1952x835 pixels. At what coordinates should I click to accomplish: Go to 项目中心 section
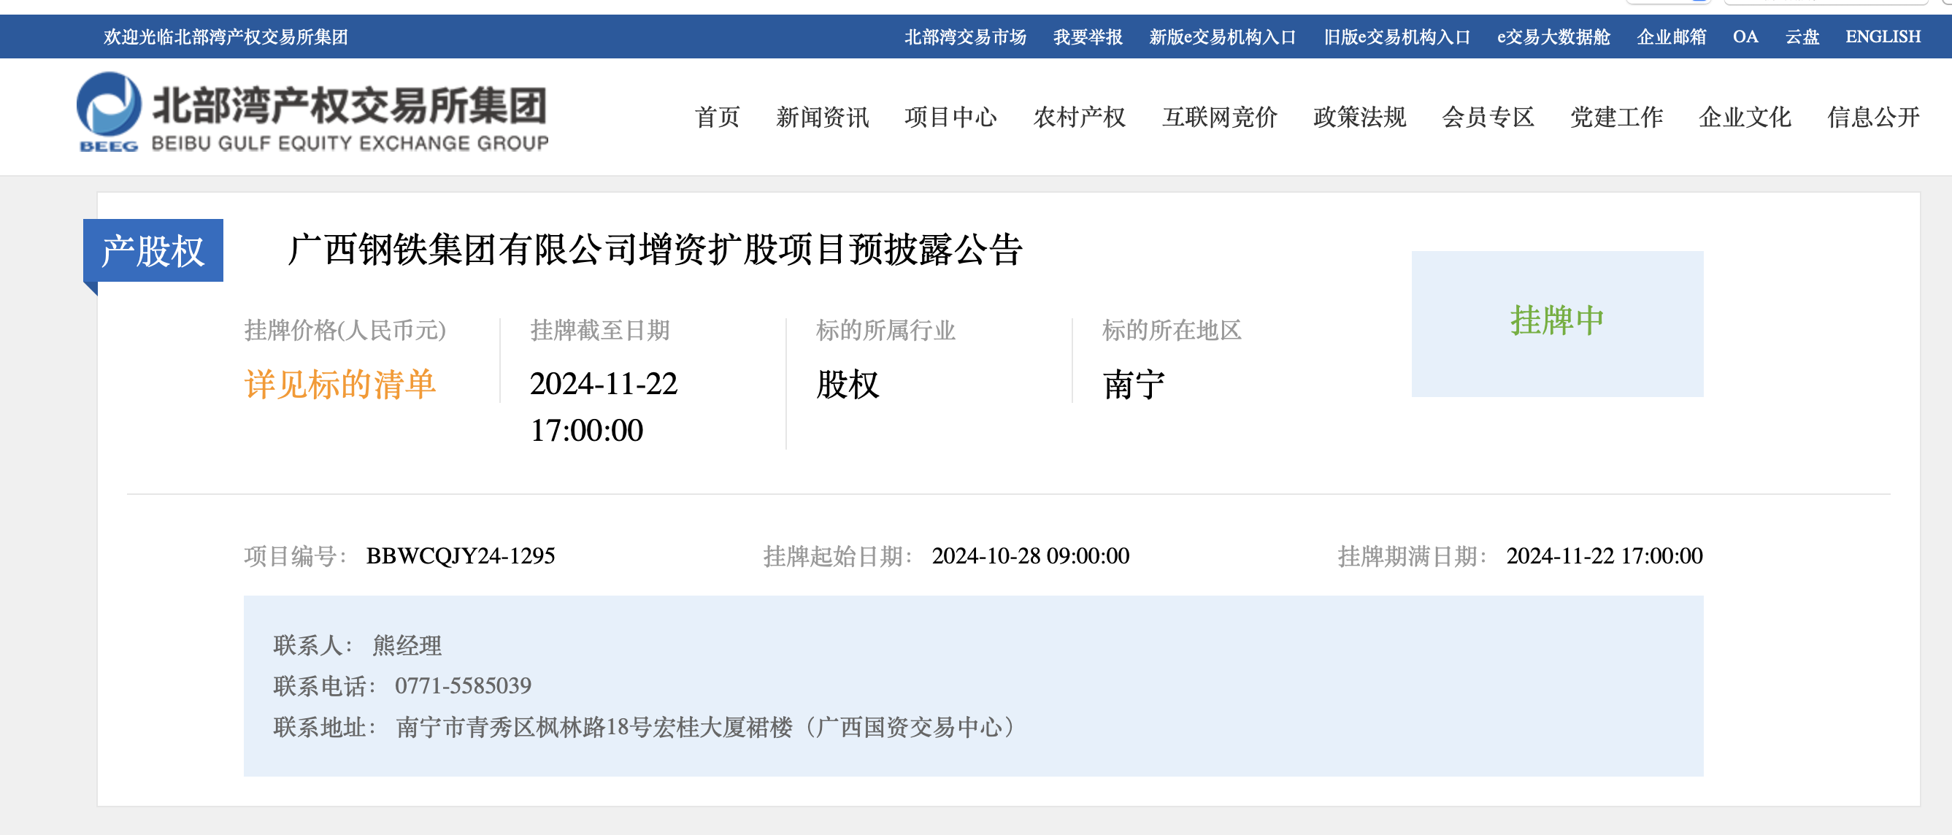950,117
